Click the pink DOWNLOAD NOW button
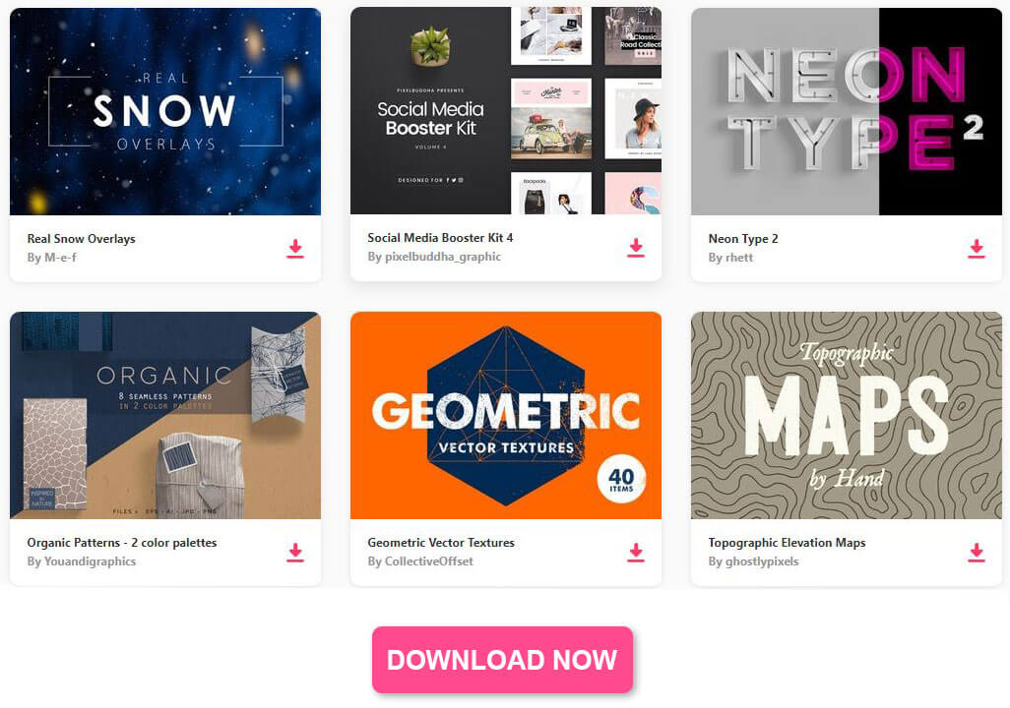1010x708 pixels. coord(502,660)
